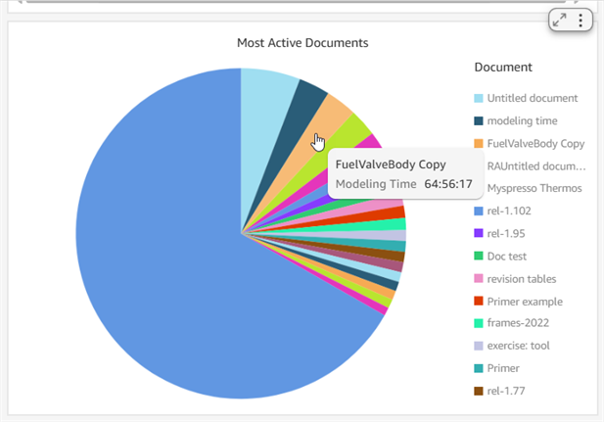Click the rel-1.102 legend swatch
Screen dimensions: 604x422
click(x=479, y=211)
